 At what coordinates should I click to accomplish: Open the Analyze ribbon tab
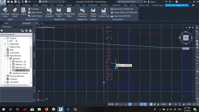coord(44,5)
